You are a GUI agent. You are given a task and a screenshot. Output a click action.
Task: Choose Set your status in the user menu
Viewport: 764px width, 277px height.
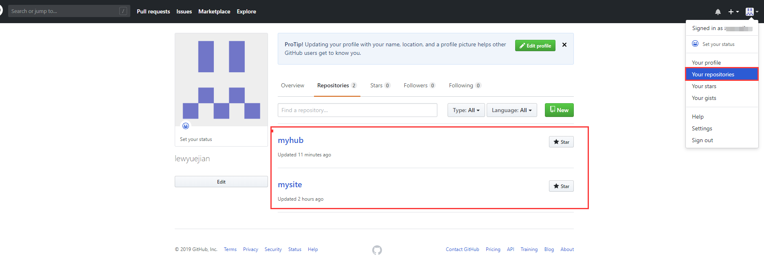tap(718, 44)
